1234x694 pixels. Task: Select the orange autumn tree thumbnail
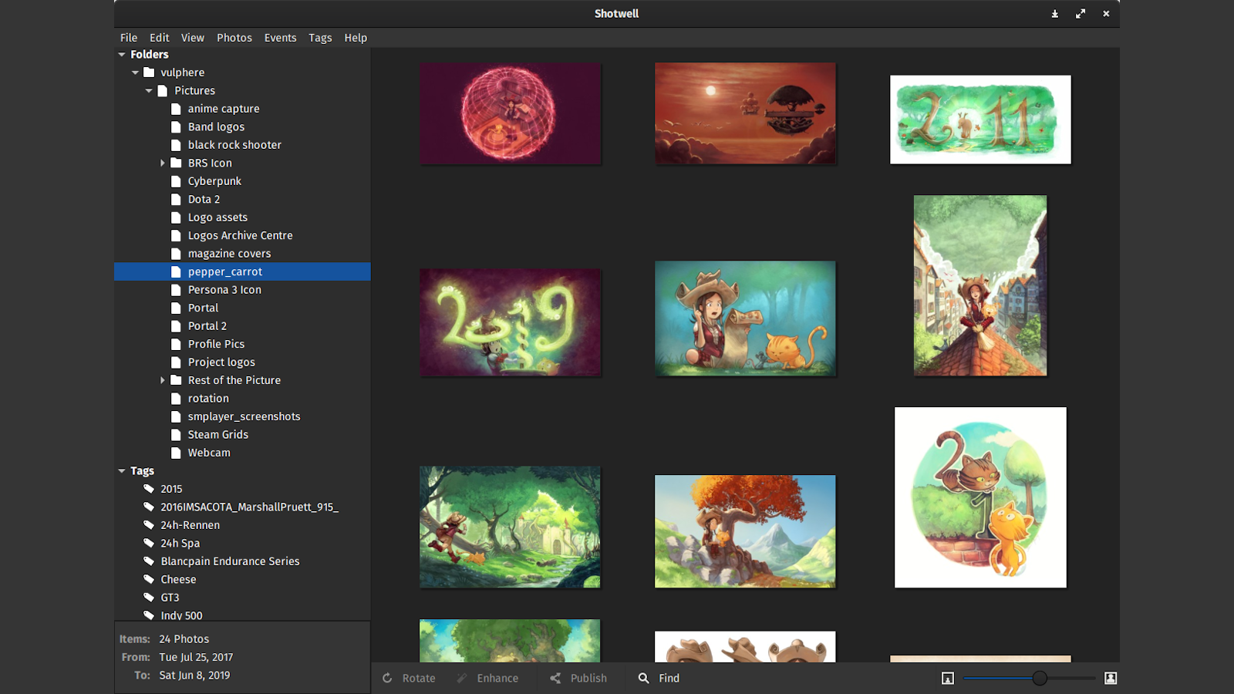point(745,531)
